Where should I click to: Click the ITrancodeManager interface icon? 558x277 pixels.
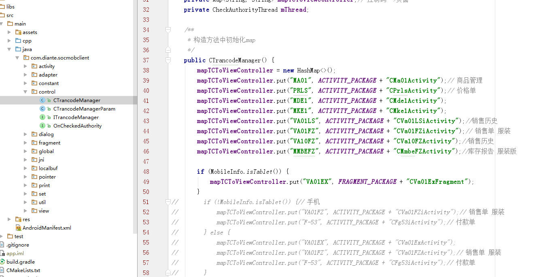click(x=42, y=117)
